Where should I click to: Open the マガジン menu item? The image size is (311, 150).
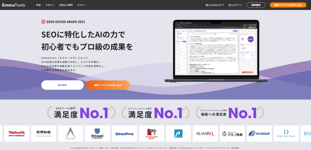click(50, 5)
